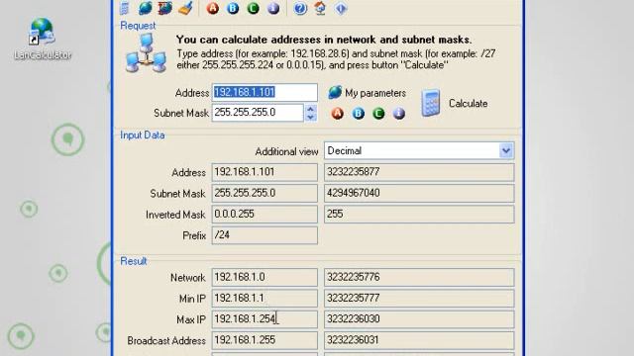Click the bold heading about calculating addresses
The height and width of the screenshot is (356, 634).
tap(324, 40)
